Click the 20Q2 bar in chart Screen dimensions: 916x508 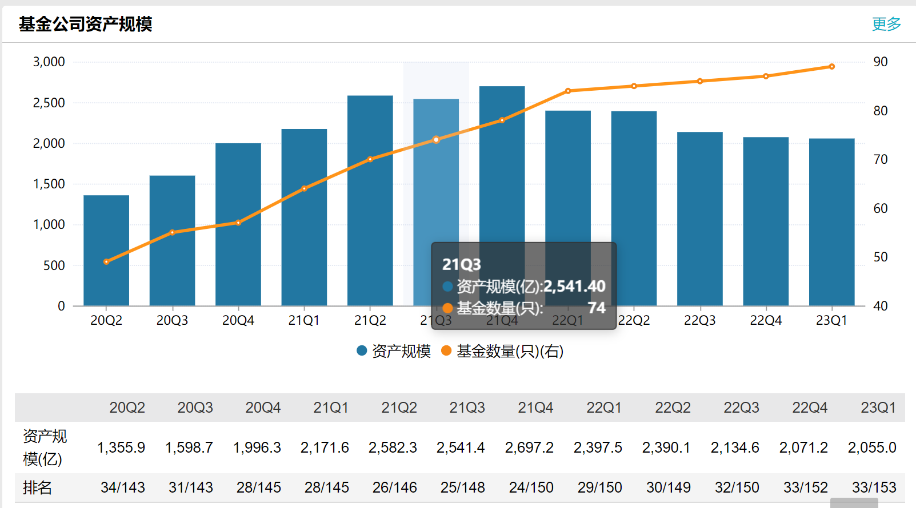point(106,251)
